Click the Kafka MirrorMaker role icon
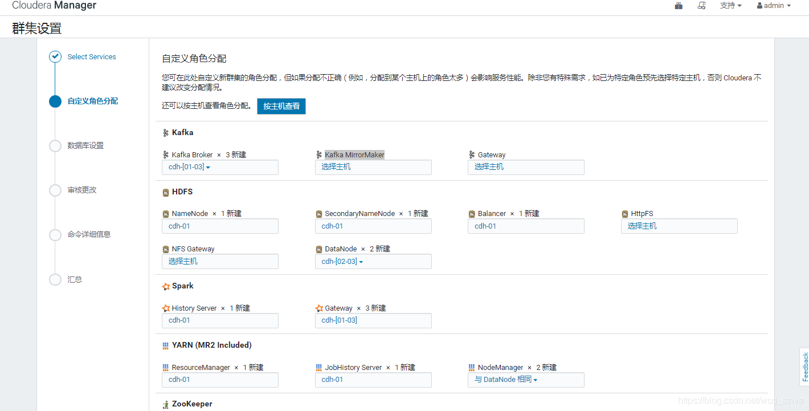The height and width of the screenshot is (411, 809). click(x=319, y=155)
